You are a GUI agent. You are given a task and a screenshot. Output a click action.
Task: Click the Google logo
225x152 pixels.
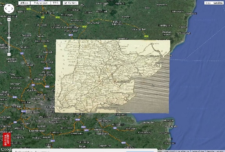[x=6, y=149]
